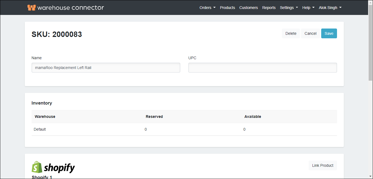Open the Settings dropdown
373x179 pixels.
coord(289,8)
